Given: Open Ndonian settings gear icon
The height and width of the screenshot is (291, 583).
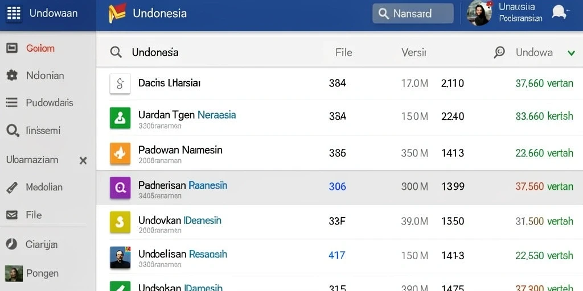Looking at the screenshot, I should click(x=12, y=76).
